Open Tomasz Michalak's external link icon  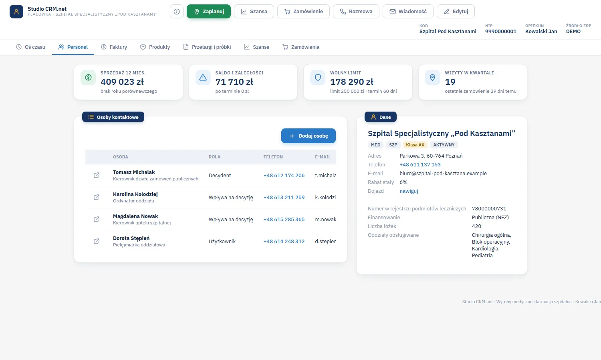pyautogui.click(x=97, y=175)
